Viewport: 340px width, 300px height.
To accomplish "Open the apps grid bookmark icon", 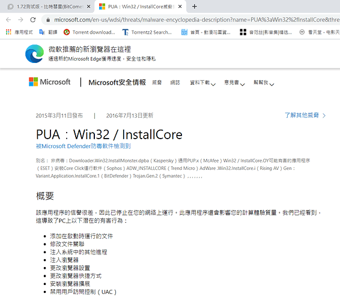I will coord(8,32).
